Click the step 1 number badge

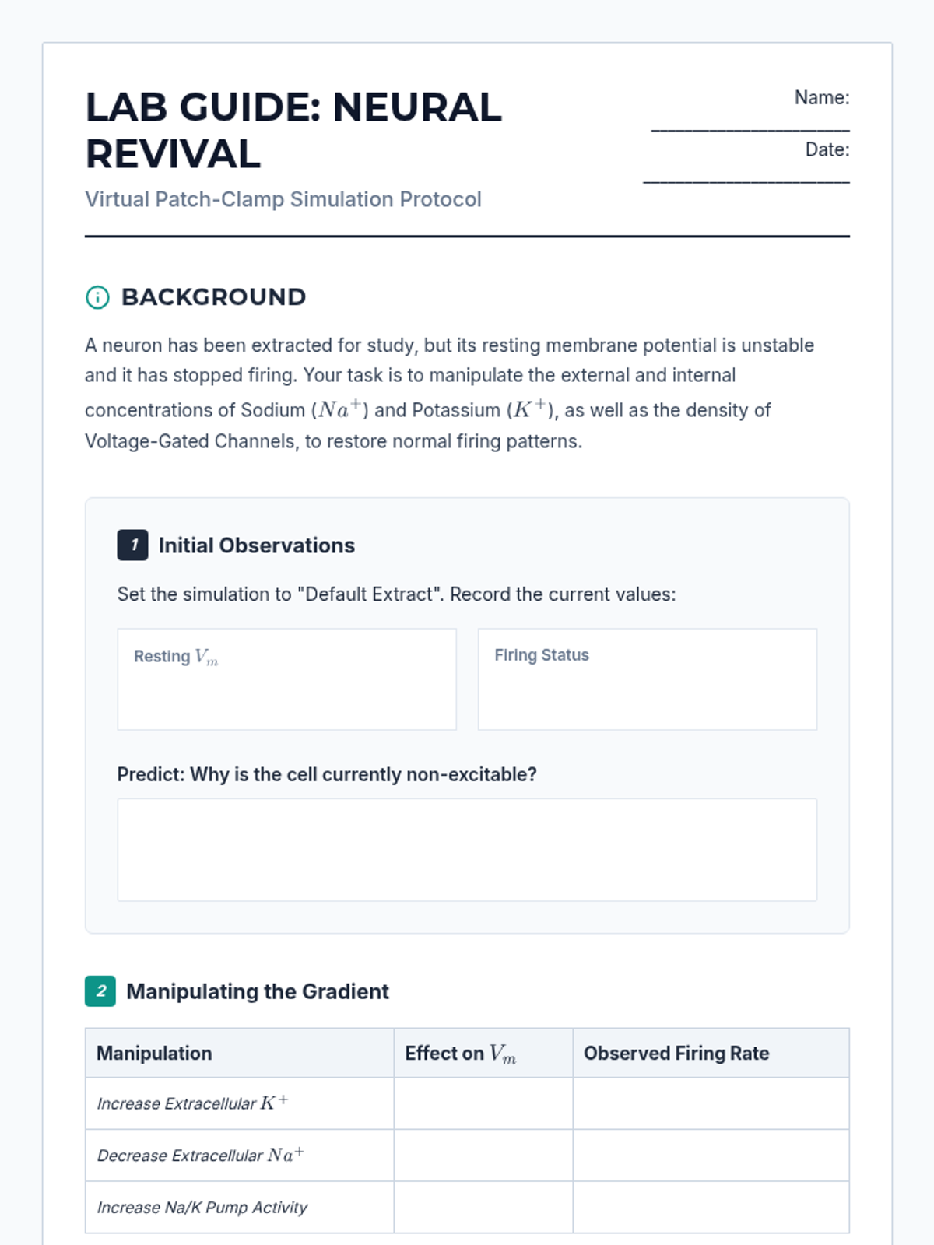click(x=132, y=545)
